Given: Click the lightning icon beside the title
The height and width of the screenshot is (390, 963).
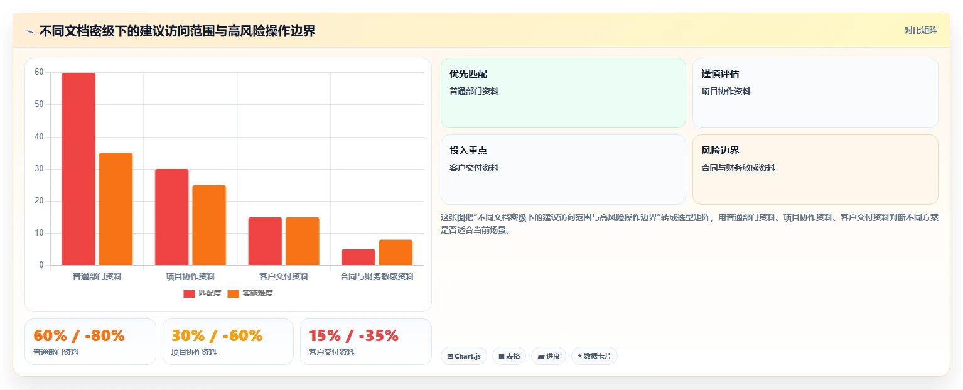Looking at the screenshot, I should pyautogui.click(x=30, y=31).
